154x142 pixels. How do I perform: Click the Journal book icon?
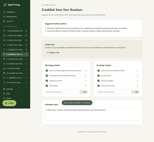(4, 21)
